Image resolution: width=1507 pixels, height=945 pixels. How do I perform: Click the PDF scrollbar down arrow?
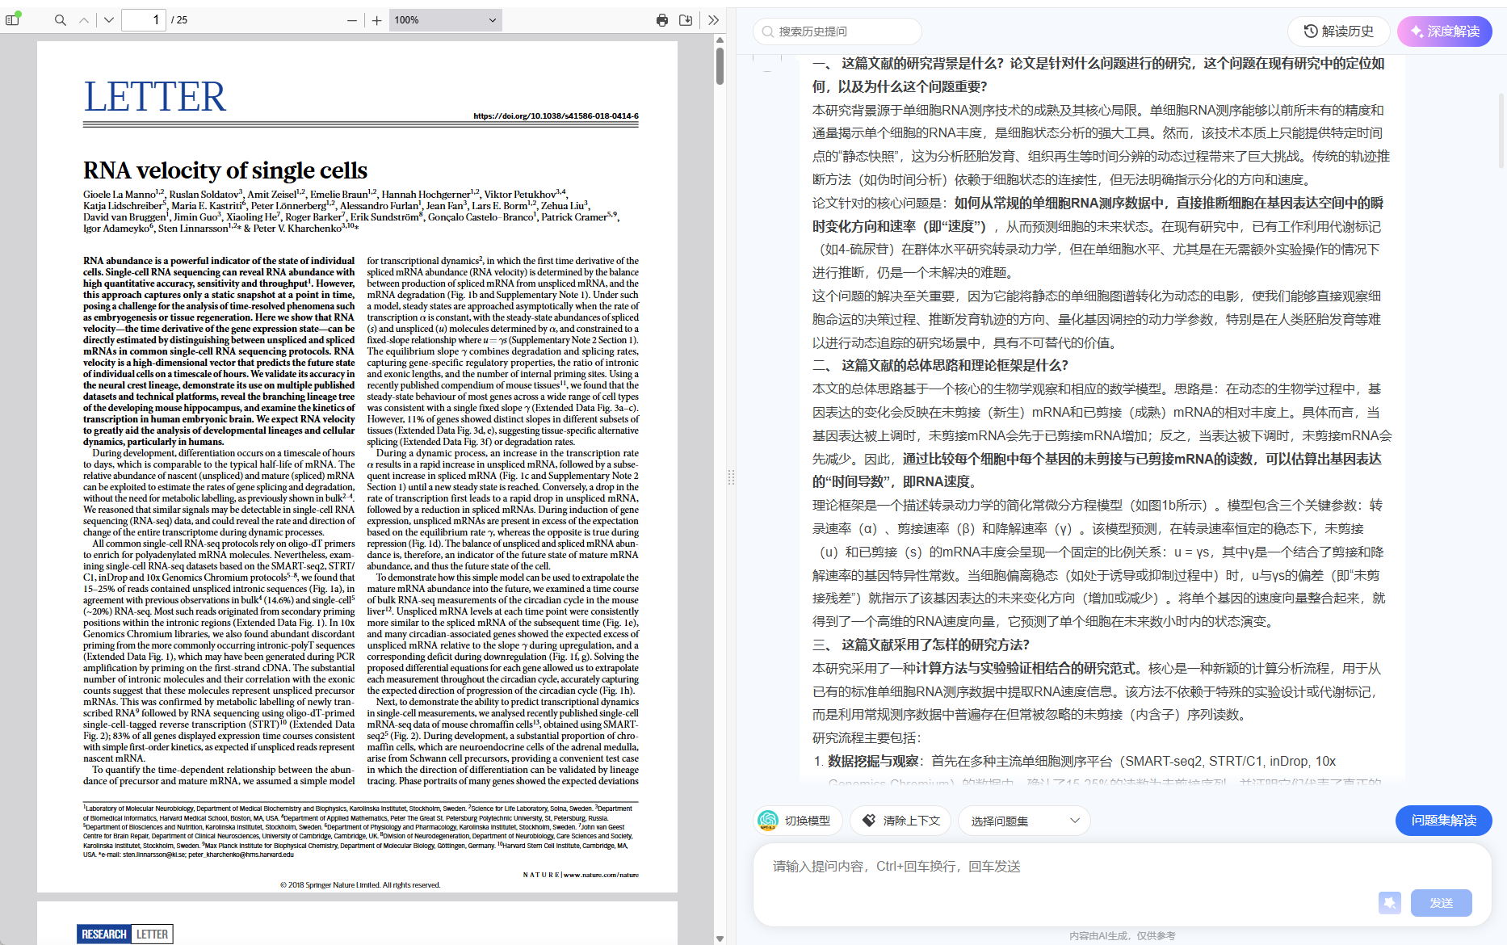[x=720, y=939]
